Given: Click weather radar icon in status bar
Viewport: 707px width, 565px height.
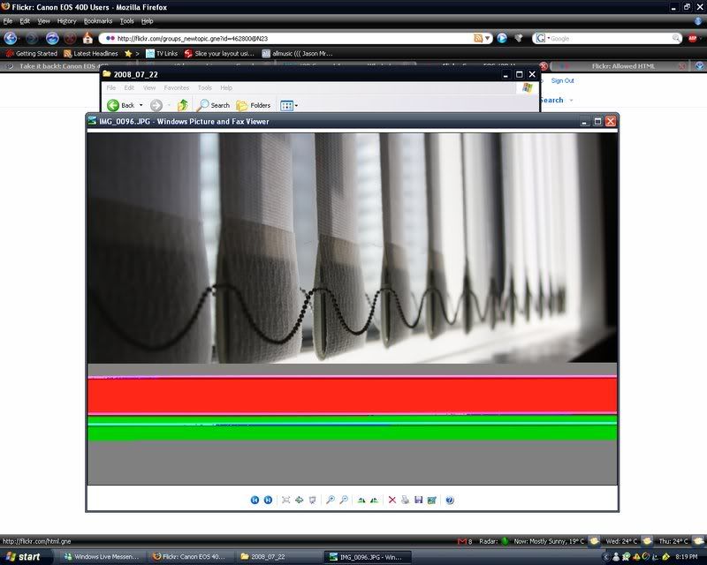Looking at the screenshot, I should (x=505, y=541).
